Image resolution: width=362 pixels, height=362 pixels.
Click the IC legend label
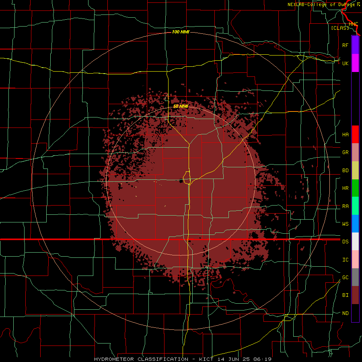click(345, 260)
